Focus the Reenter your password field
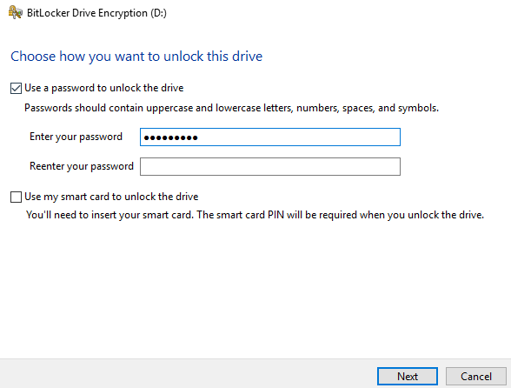Image resolution: width=511 pixels, height=388 pixels. coord(270,167)
